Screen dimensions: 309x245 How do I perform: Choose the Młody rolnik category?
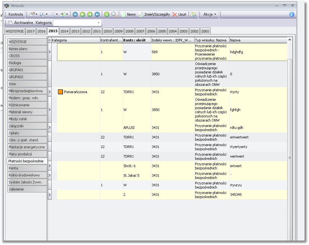27,119
